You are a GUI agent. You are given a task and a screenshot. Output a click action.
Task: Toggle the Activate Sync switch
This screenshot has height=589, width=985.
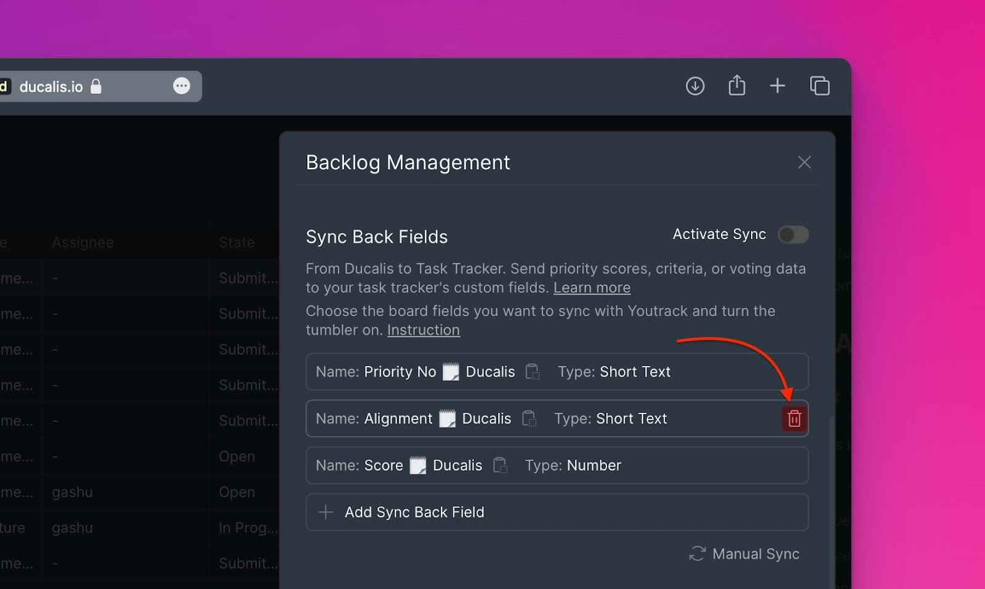(793, 235)
